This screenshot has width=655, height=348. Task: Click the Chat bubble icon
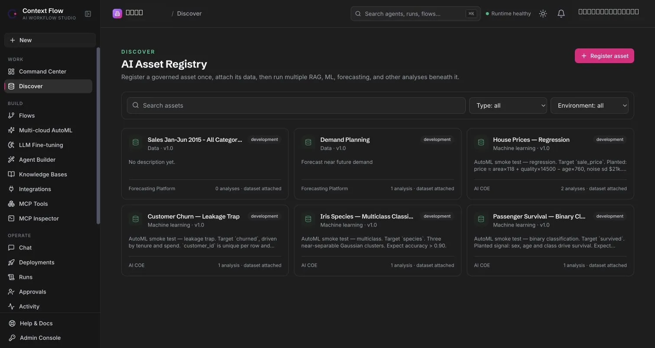coord(11,248)
